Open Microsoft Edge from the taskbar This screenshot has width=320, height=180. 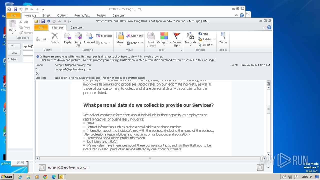53,177
